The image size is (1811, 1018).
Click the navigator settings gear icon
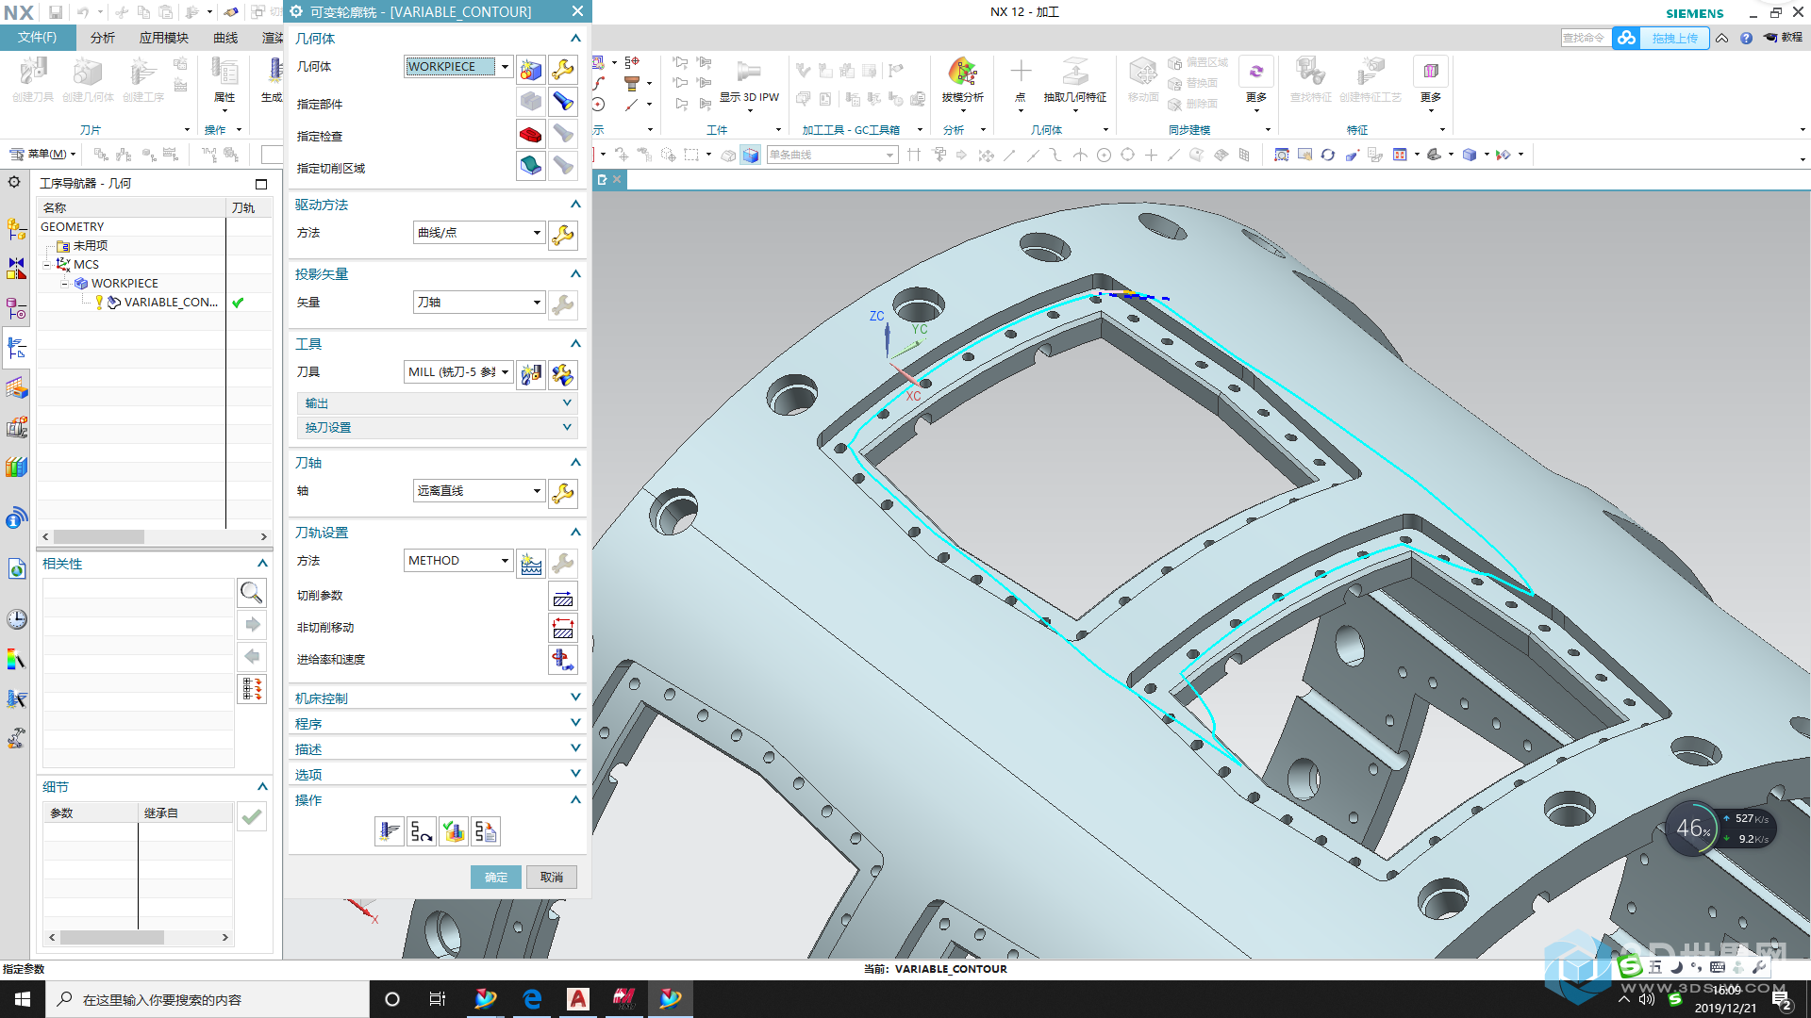pyautogui.click(x=14, y=182)
